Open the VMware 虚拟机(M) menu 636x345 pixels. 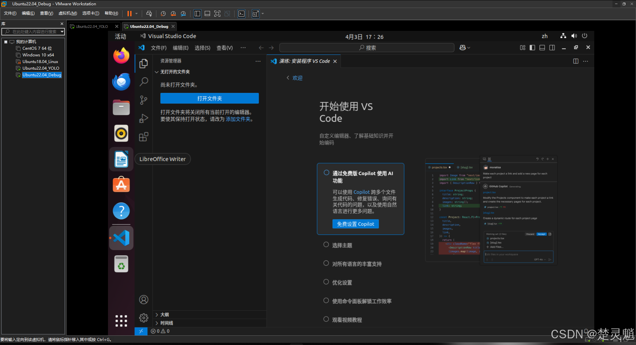click(68, 13)
